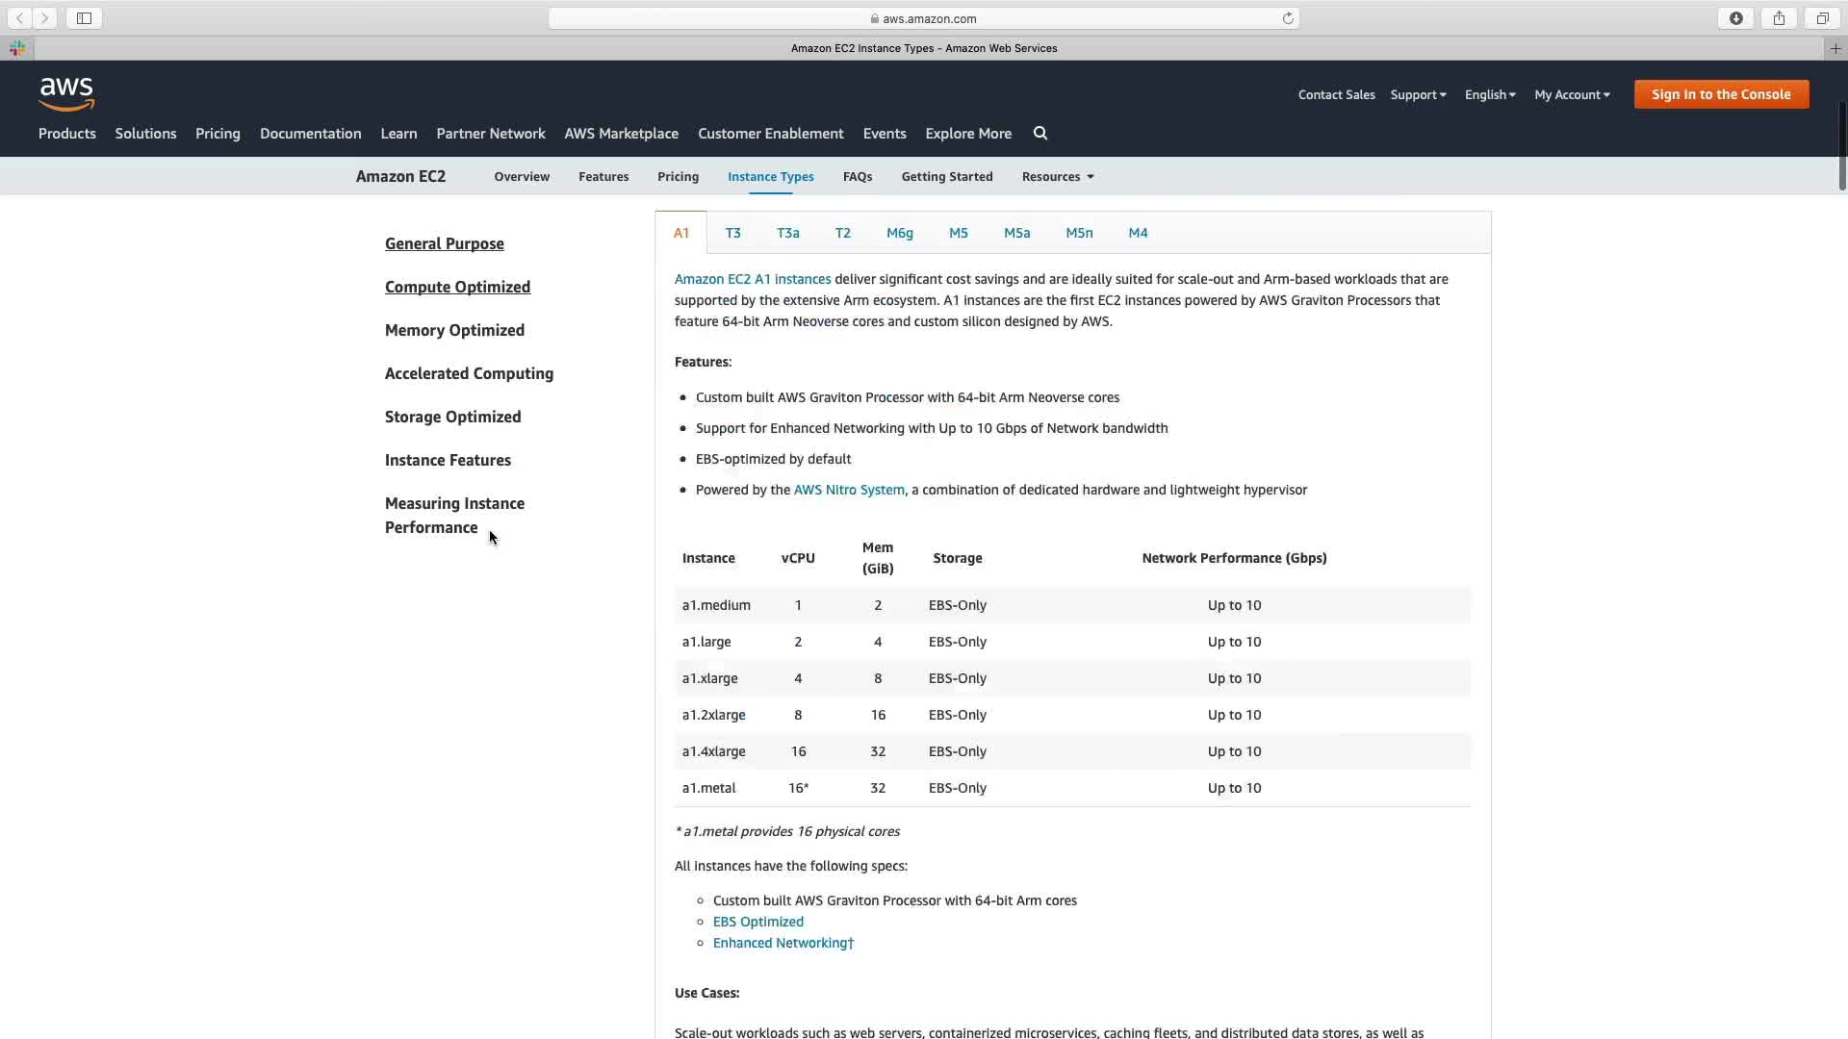Click Safari's back arrow button
Screen dimensions: 1848x1039
point(19,18)
